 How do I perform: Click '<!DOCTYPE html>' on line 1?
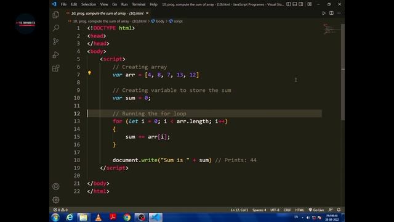click(x=111, y=28)
